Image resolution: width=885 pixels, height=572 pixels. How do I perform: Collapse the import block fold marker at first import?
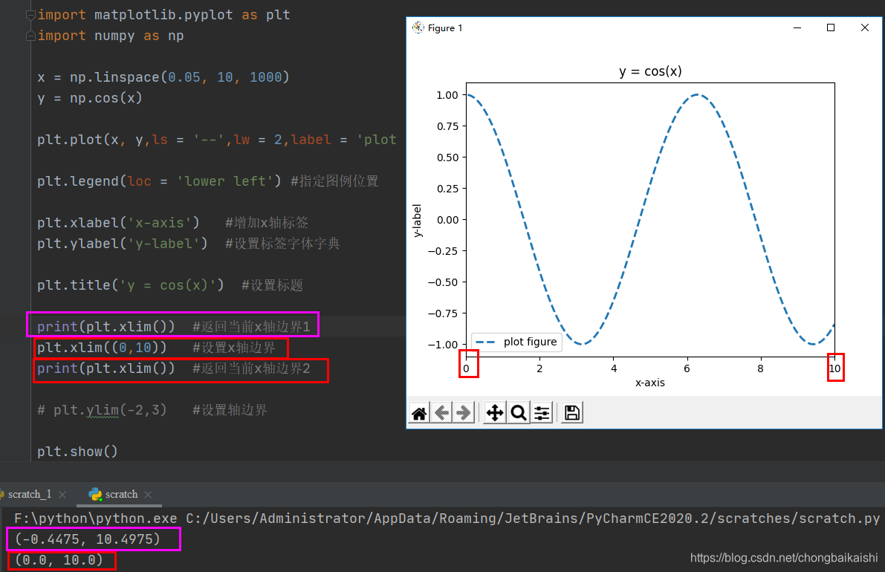tap(30, 16)
